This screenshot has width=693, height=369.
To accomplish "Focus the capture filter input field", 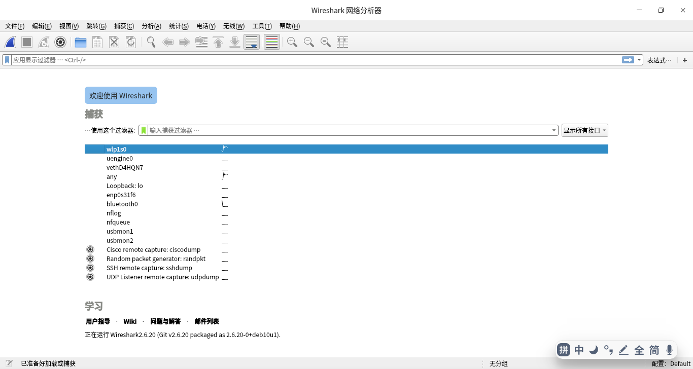I will (x=350, y=130).
